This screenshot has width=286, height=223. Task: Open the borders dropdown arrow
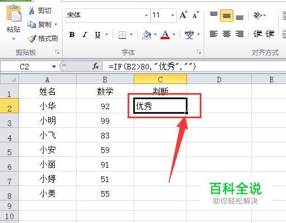tap(131, 35)
